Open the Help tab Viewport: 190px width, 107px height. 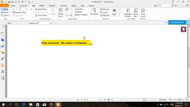pos(82,6)
